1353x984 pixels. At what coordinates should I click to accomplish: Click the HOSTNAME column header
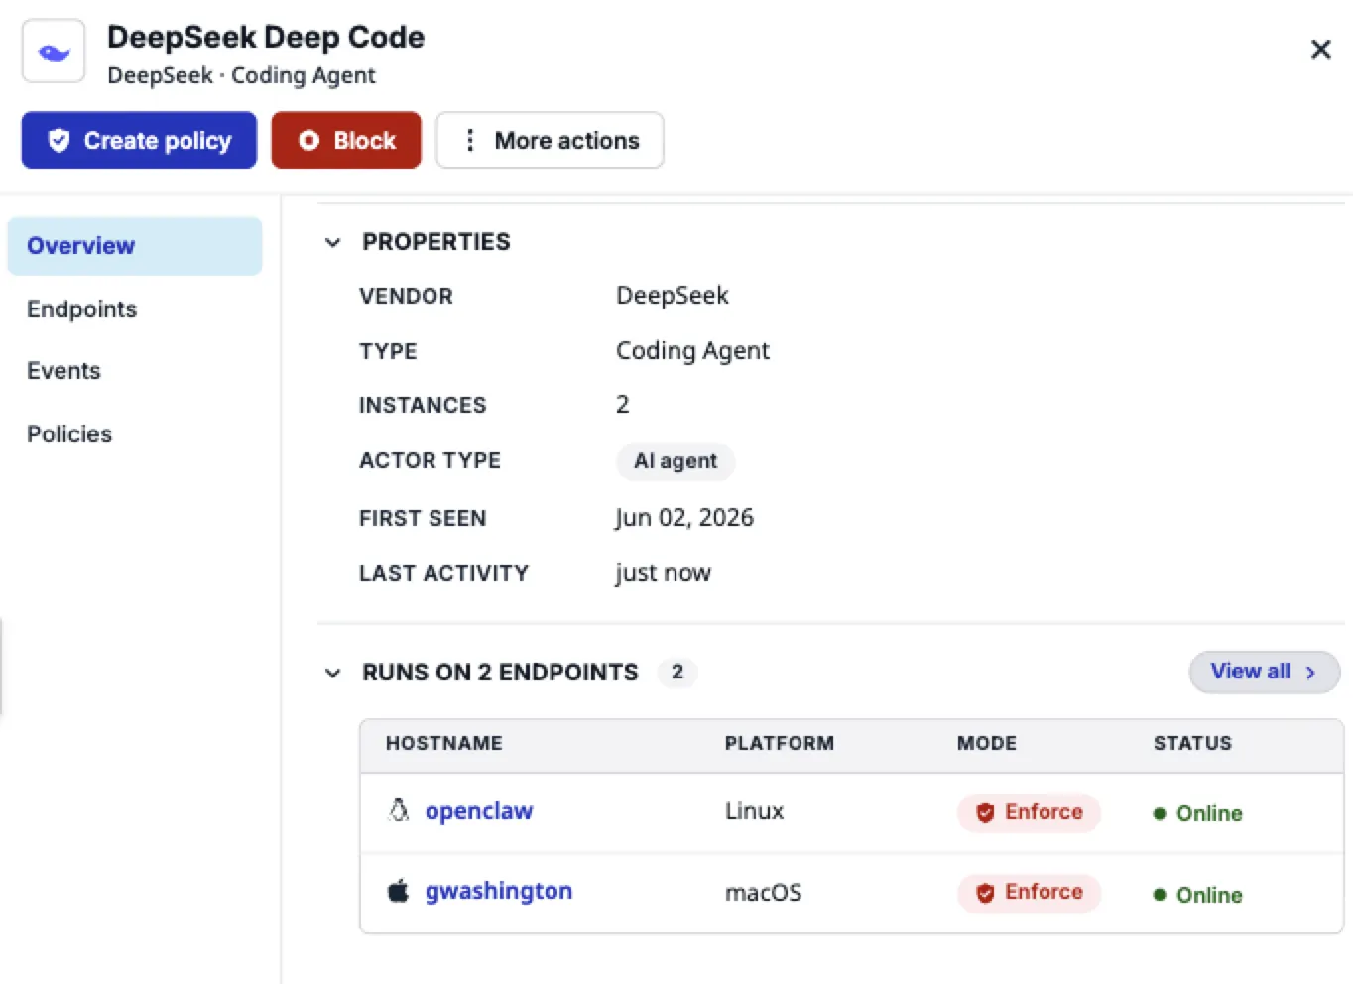pos(444,743)
